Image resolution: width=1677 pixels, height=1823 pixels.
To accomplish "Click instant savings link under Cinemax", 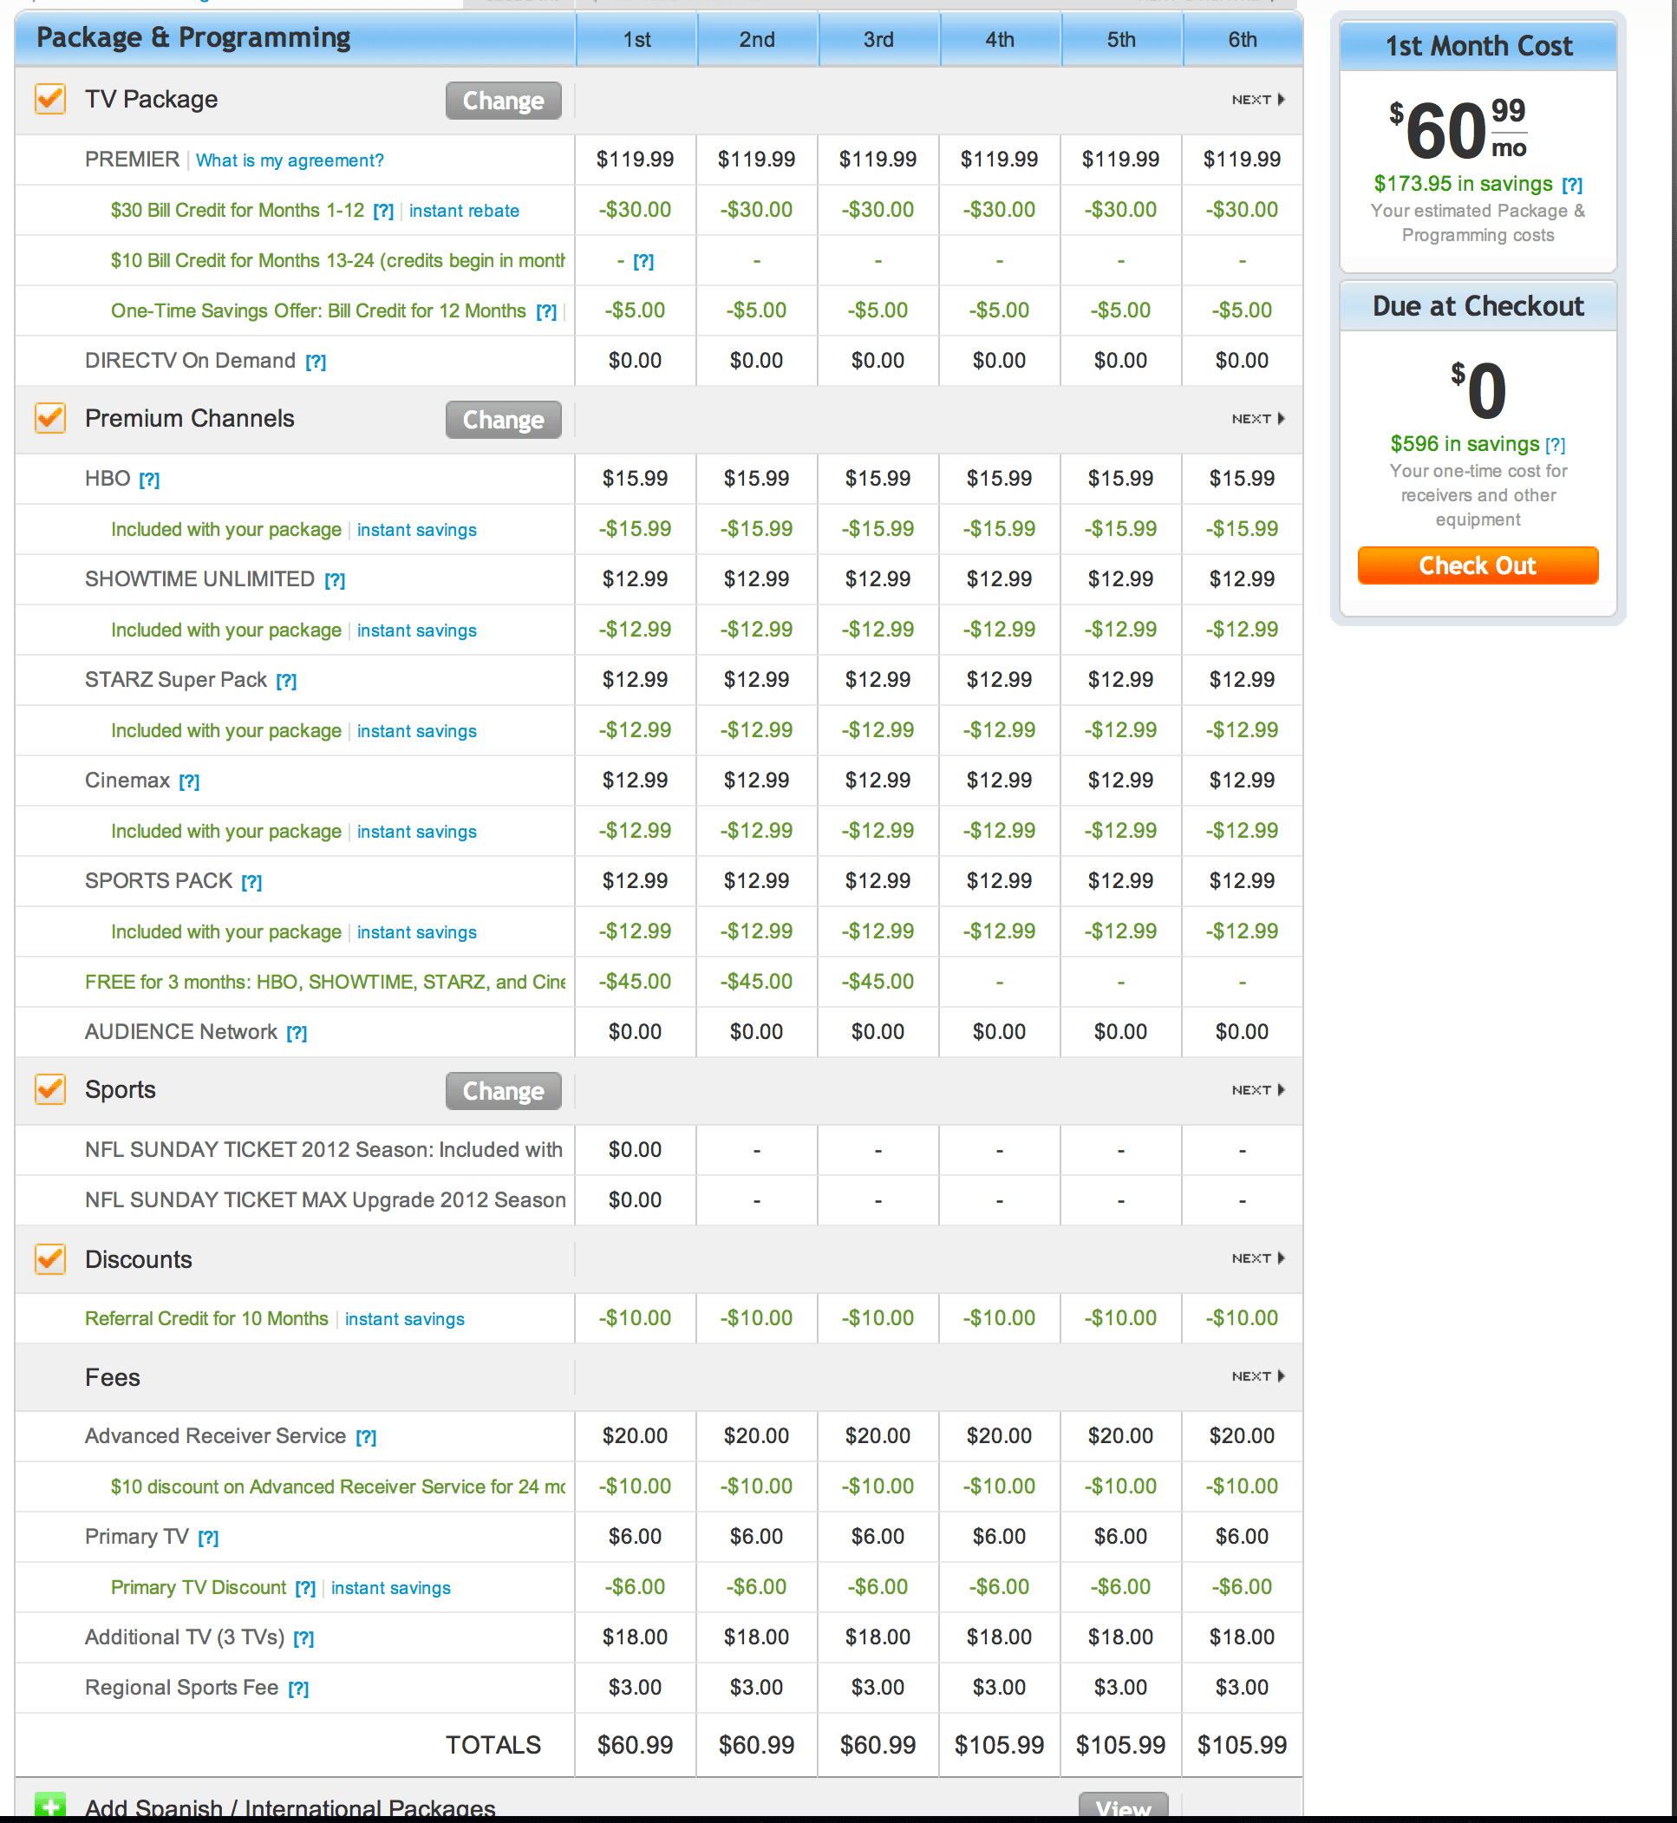I will pos(416,832).
